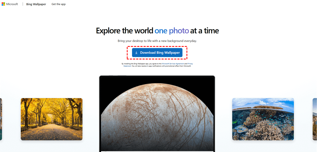Click the main heading Explore the world
317x152 pixels.
(124, 31)
